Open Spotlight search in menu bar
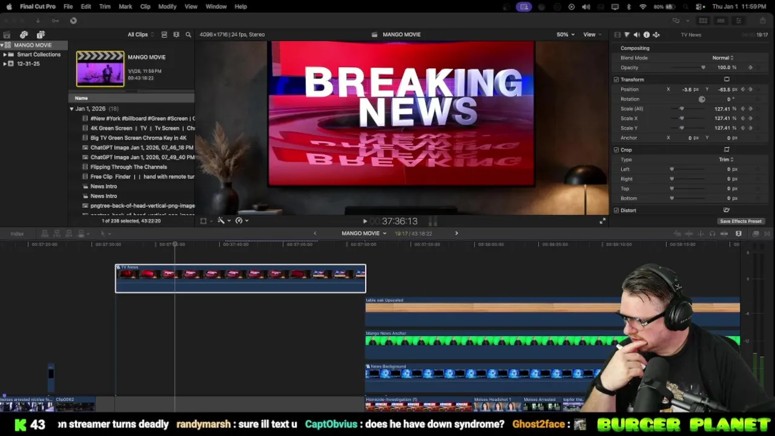Screen dimensions: 775x436 (x=686, y=7)
